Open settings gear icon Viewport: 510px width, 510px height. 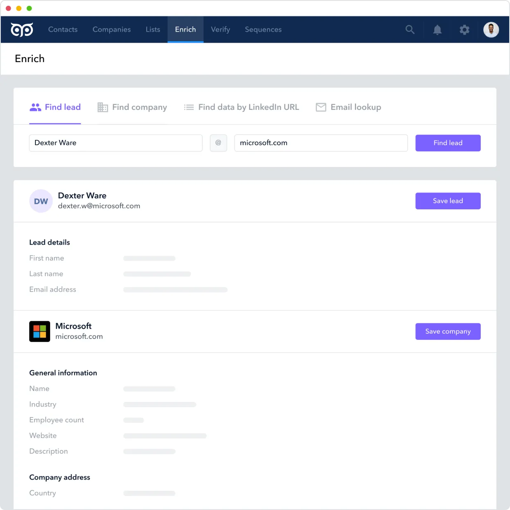pyautogui.click(x=464, y=30)
